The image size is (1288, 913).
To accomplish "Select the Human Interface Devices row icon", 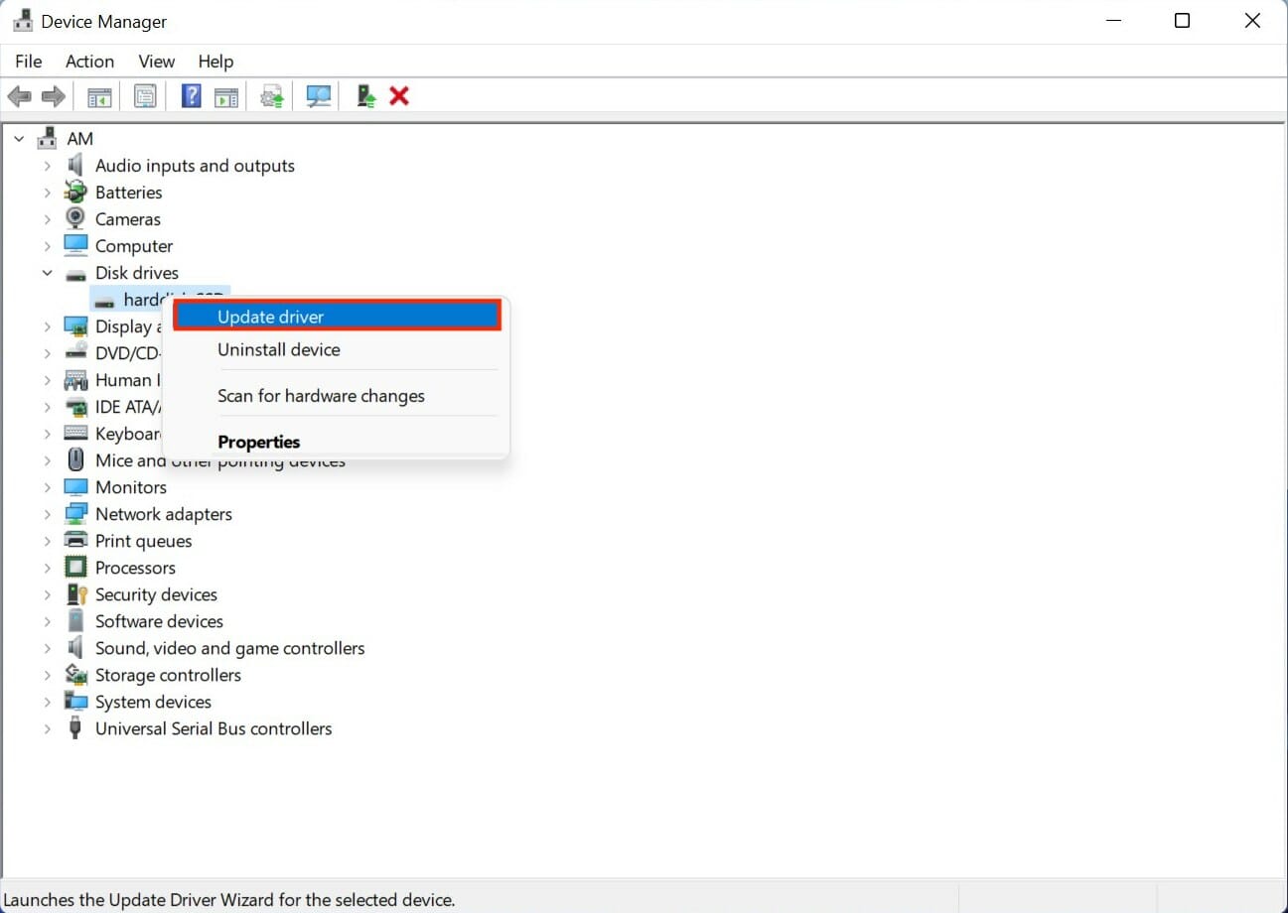I will point(75,380).
